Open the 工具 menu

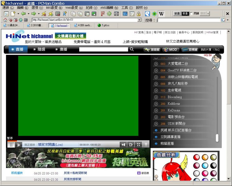(125, 8)
